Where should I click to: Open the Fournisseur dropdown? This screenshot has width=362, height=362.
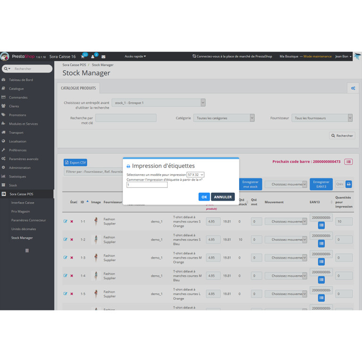[x=322, y=118]
